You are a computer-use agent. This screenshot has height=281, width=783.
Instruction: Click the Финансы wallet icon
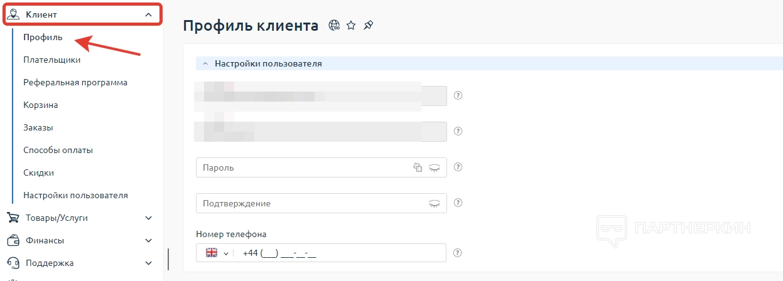pos(13,240)
